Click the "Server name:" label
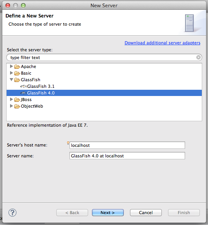This screenshot has height=225, width=208. pos(20,156)
